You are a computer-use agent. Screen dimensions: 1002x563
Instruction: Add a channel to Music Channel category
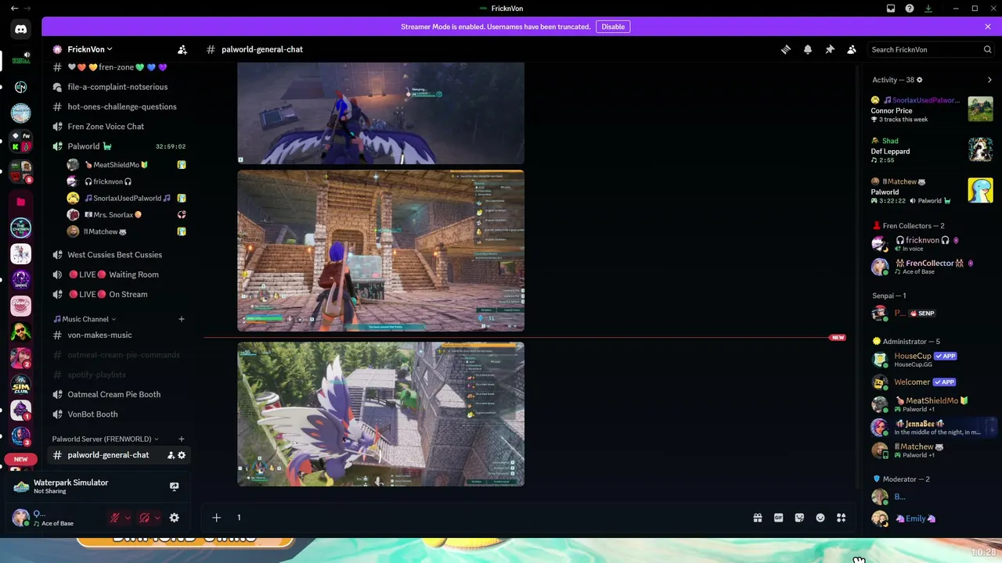coord(182,319)
